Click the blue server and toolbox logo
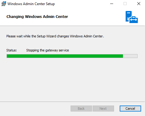This screenshot has width=145, height=116. click(x=132, y=17)
